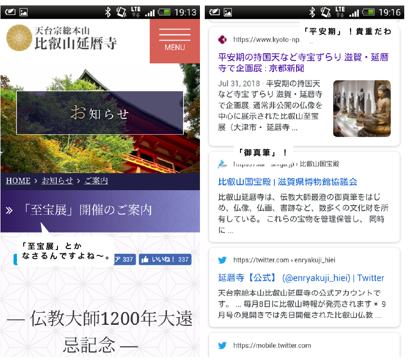411x362 pixels.
Task: Tap battery icon in the 19:13 status bar
Action: 164,12
